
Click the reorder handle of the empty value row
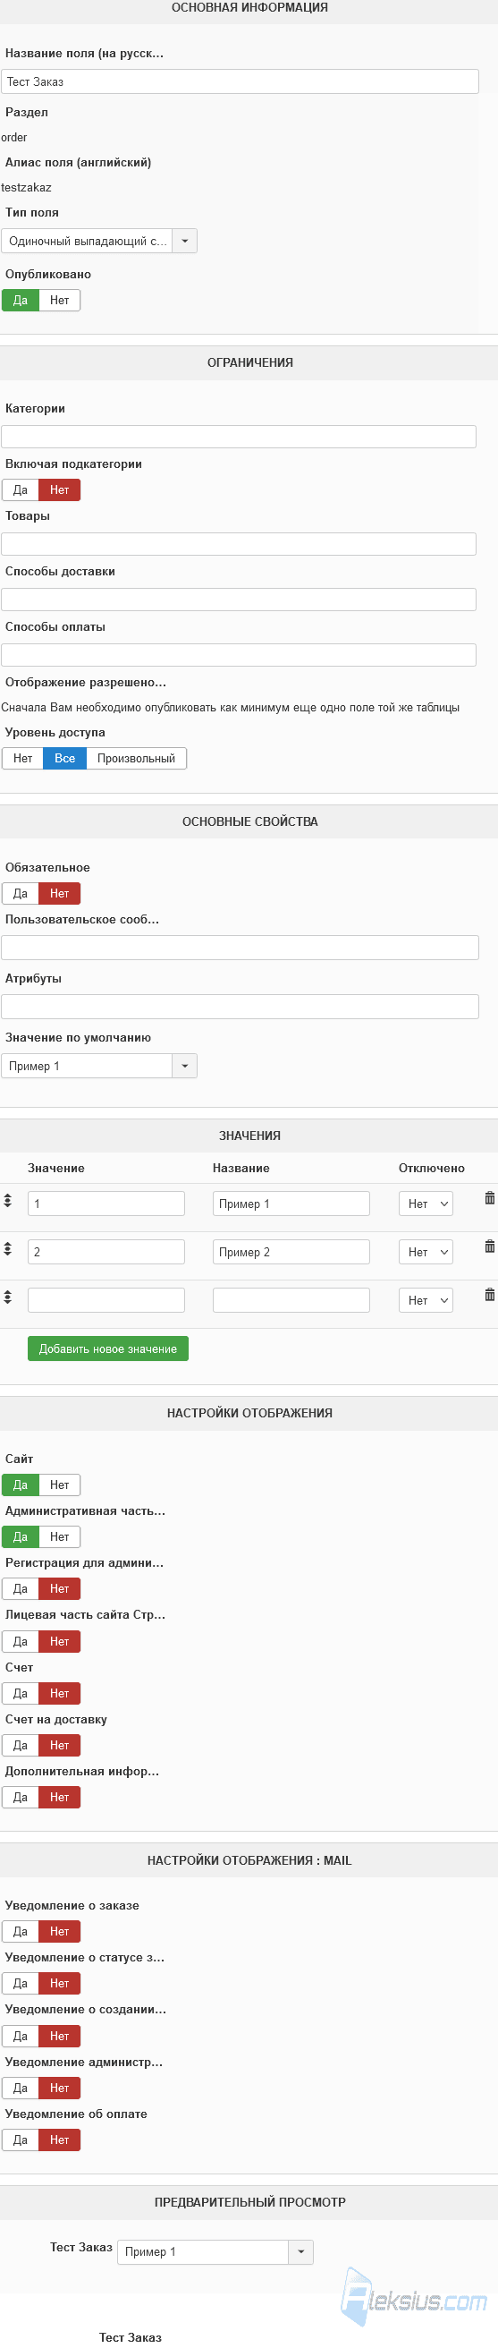click(x=7, y=1297)
